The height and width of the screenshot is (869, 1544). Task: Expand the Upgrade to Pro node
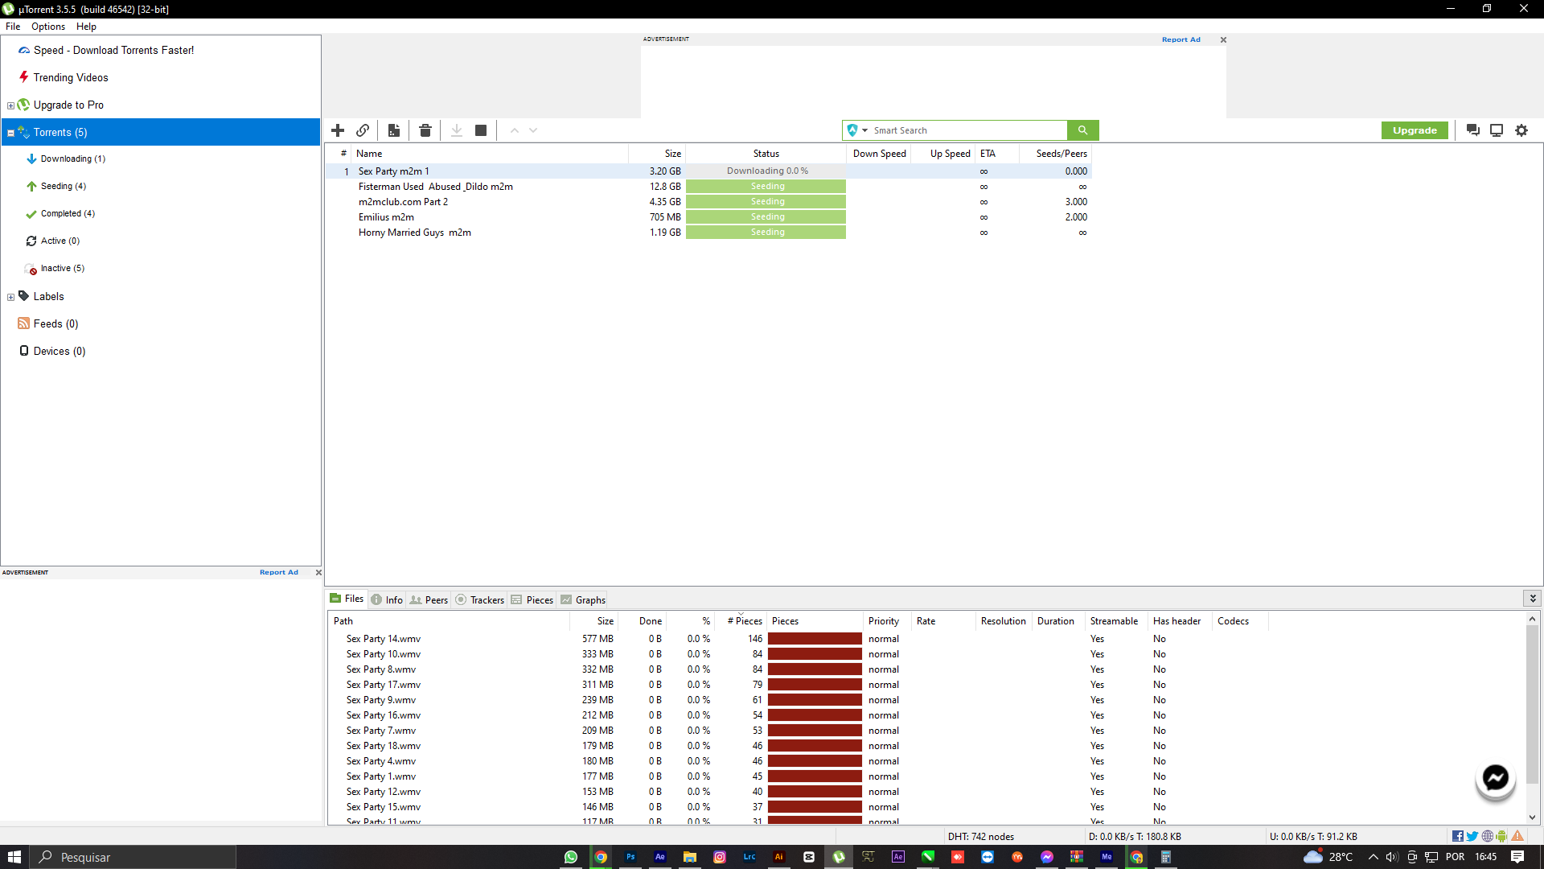point(10,105)
